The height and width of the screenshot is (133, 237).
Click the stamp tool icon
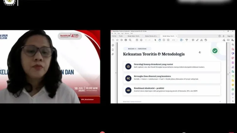[206, 40]
